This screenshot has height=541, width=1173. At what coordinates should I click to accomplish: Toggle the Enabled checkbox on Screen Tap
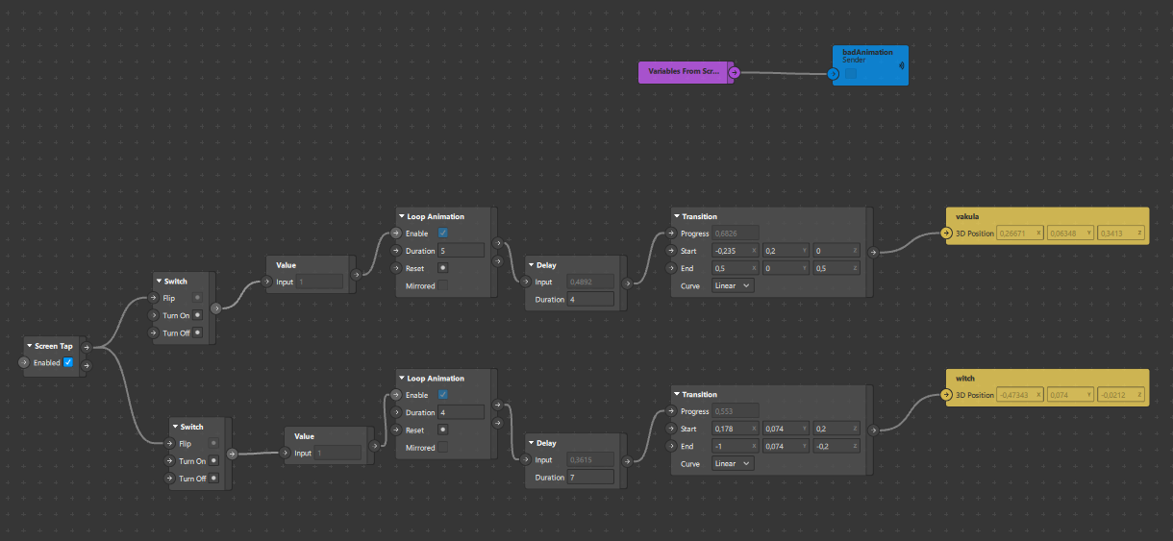click(x=68, y=362)
